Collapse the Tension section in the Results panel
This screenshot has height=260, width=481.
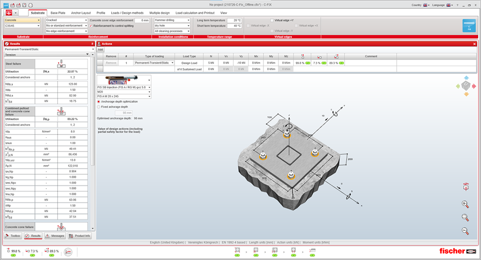[x=88, y=55]
